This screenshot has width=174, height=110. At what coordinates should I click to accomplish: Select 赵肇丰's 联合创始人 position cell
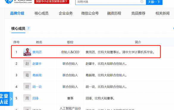click(x=70, y=64)
